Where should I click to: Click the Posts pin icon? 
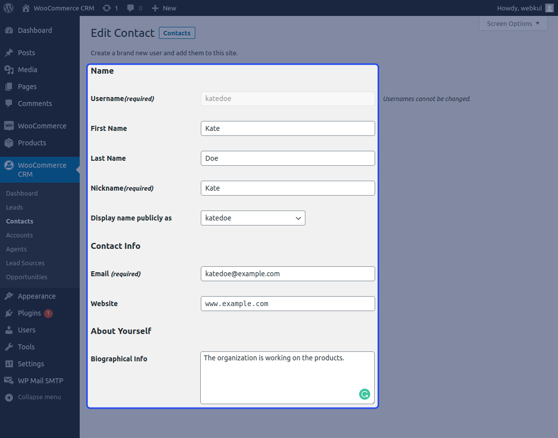point(9,53)
